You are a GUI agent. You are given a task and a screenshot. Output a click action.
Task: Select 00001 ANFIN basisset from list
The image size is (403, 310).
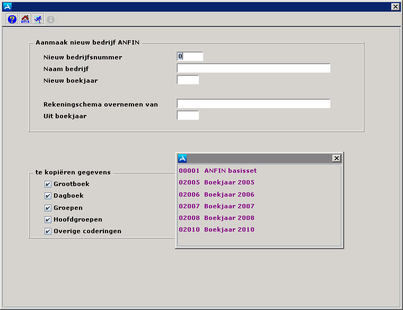217,171
